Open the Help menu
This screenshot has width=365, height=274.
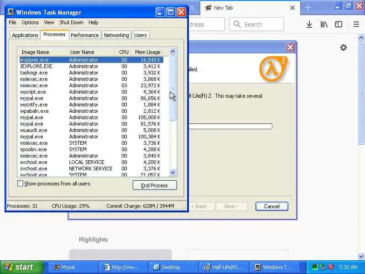tap(94, 22)
